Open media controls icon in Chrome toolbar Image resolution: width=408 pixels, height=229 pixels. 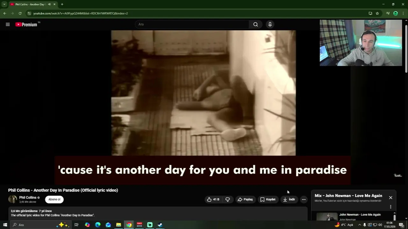tap(388, 13)
